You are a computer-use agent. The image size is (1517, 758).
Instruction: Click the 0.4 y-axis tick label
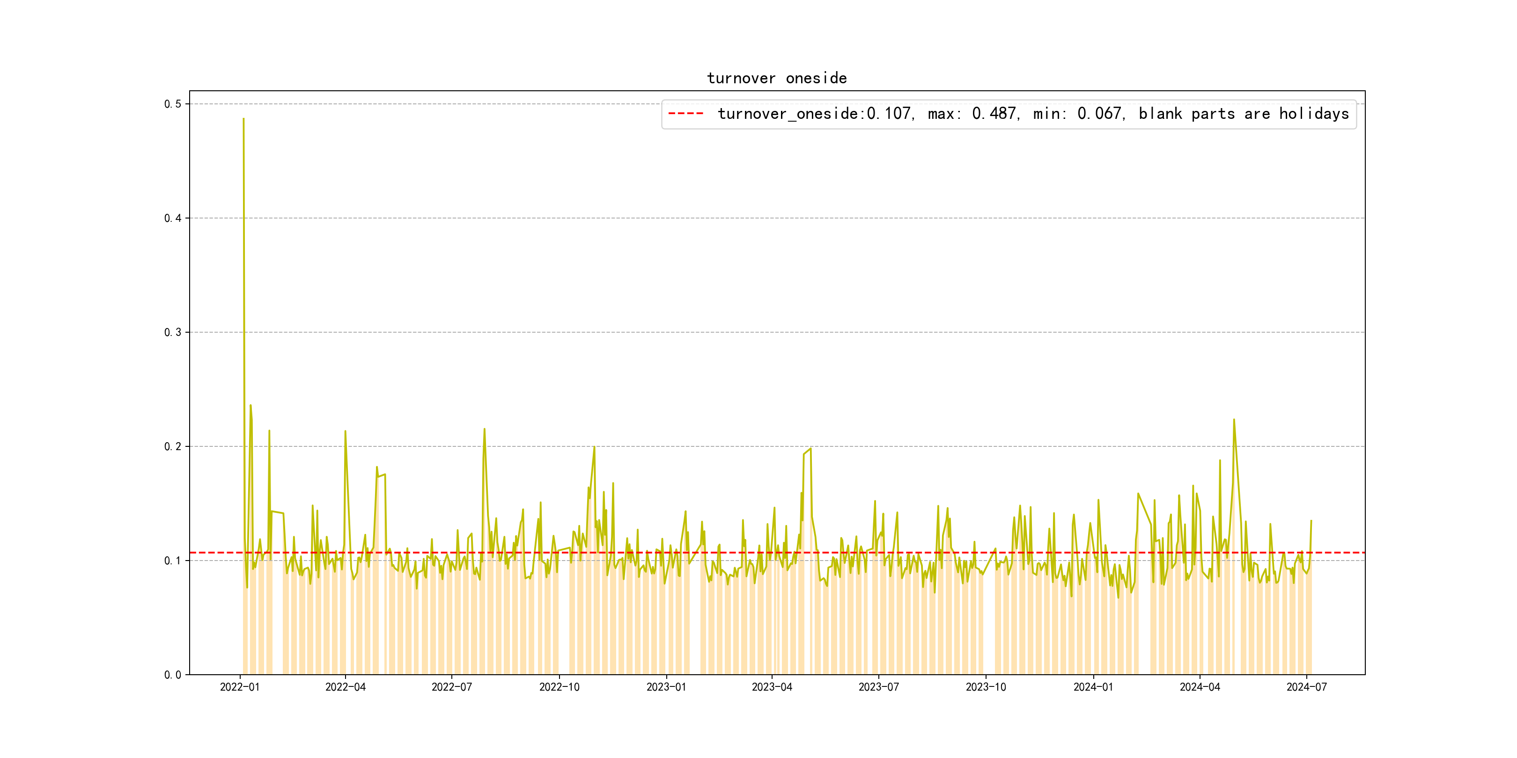(x=173, y=219)
